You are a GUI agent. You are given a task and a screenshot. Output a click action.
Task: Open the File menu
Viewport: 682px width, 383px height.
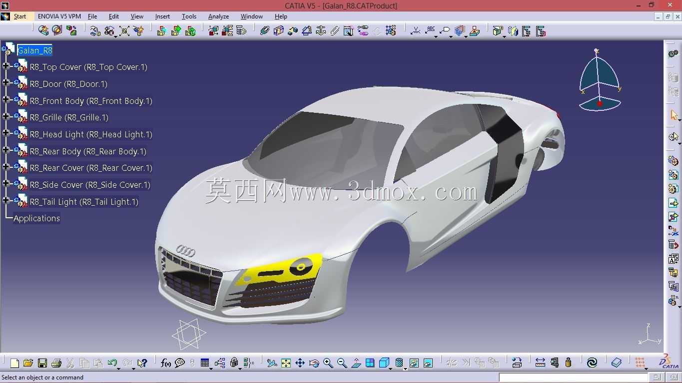tap(92, 16)
